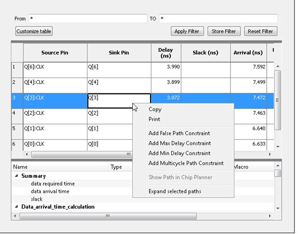Screen dimensions: 298x234
Task: Click the TO filter input field
Action: tap(218, 18)
